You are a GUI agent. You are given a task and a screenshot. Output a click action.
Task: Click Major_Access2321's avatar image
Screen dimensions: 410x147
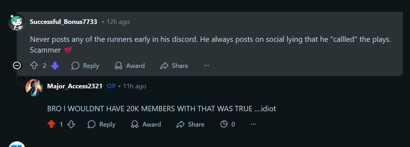pyautogui.click(x=34, y=87)
